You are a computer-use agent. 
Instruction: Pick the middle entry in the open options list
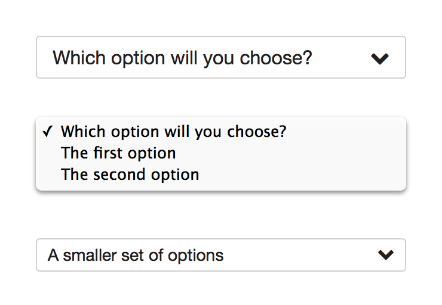(118, 153)
